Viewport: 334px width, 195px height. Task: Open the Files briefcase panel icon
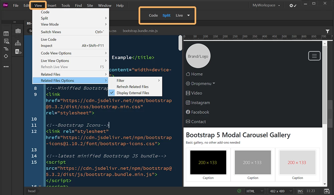[x=18, y=31]
